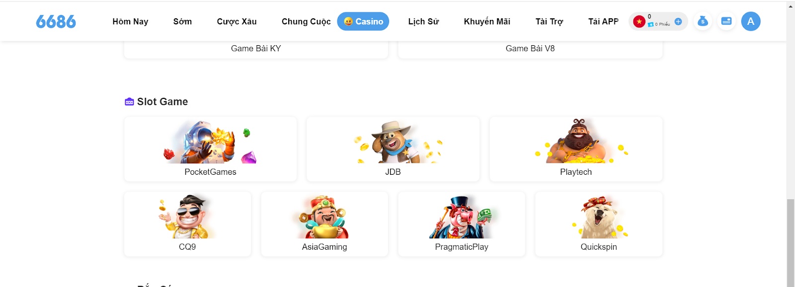This screenshot has width=795, height=287.
Task: Click the Game Bài KY card
Action: 256,49
